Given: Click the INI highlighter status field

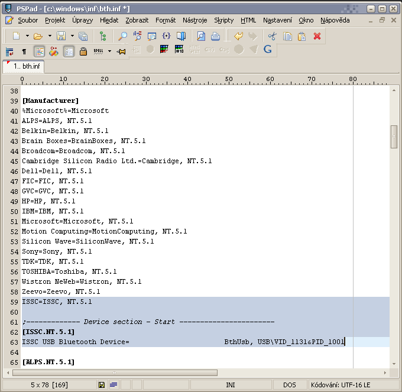Looking at the screenshot, I should (x=230, y=385).
